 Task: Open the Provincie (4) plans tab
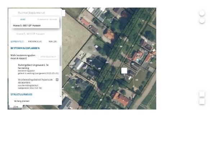(x=35, y=41)
